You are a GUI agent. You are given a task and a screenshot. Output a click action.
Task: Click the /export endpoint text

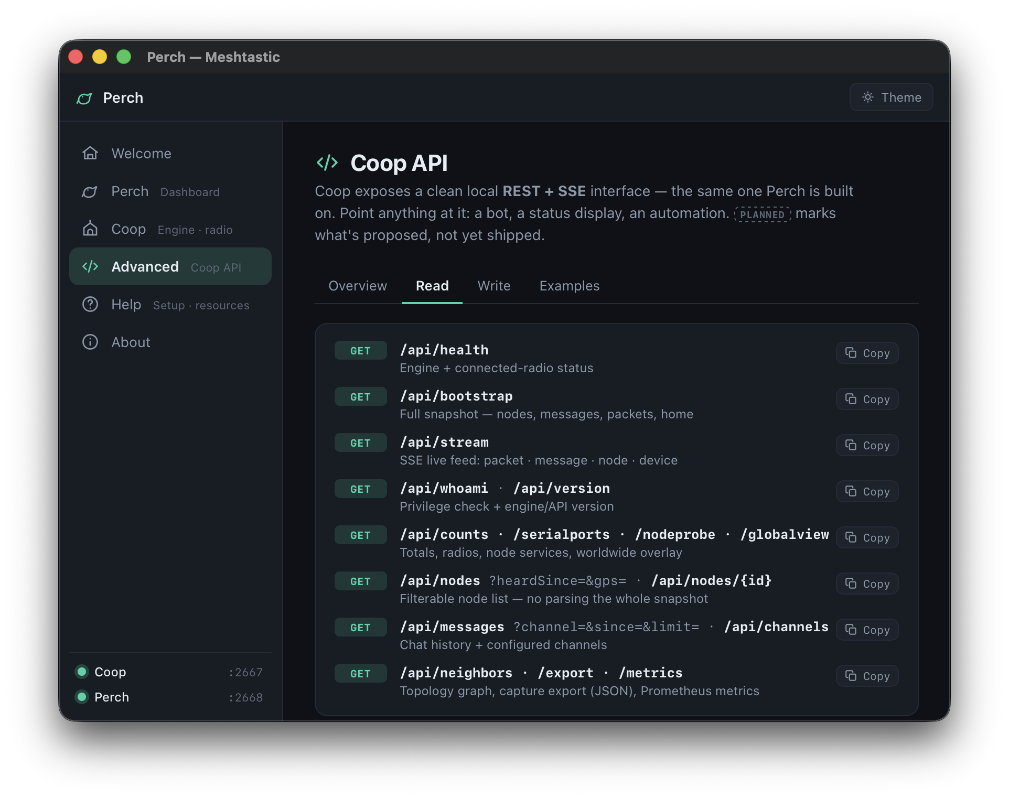point(566,673)
